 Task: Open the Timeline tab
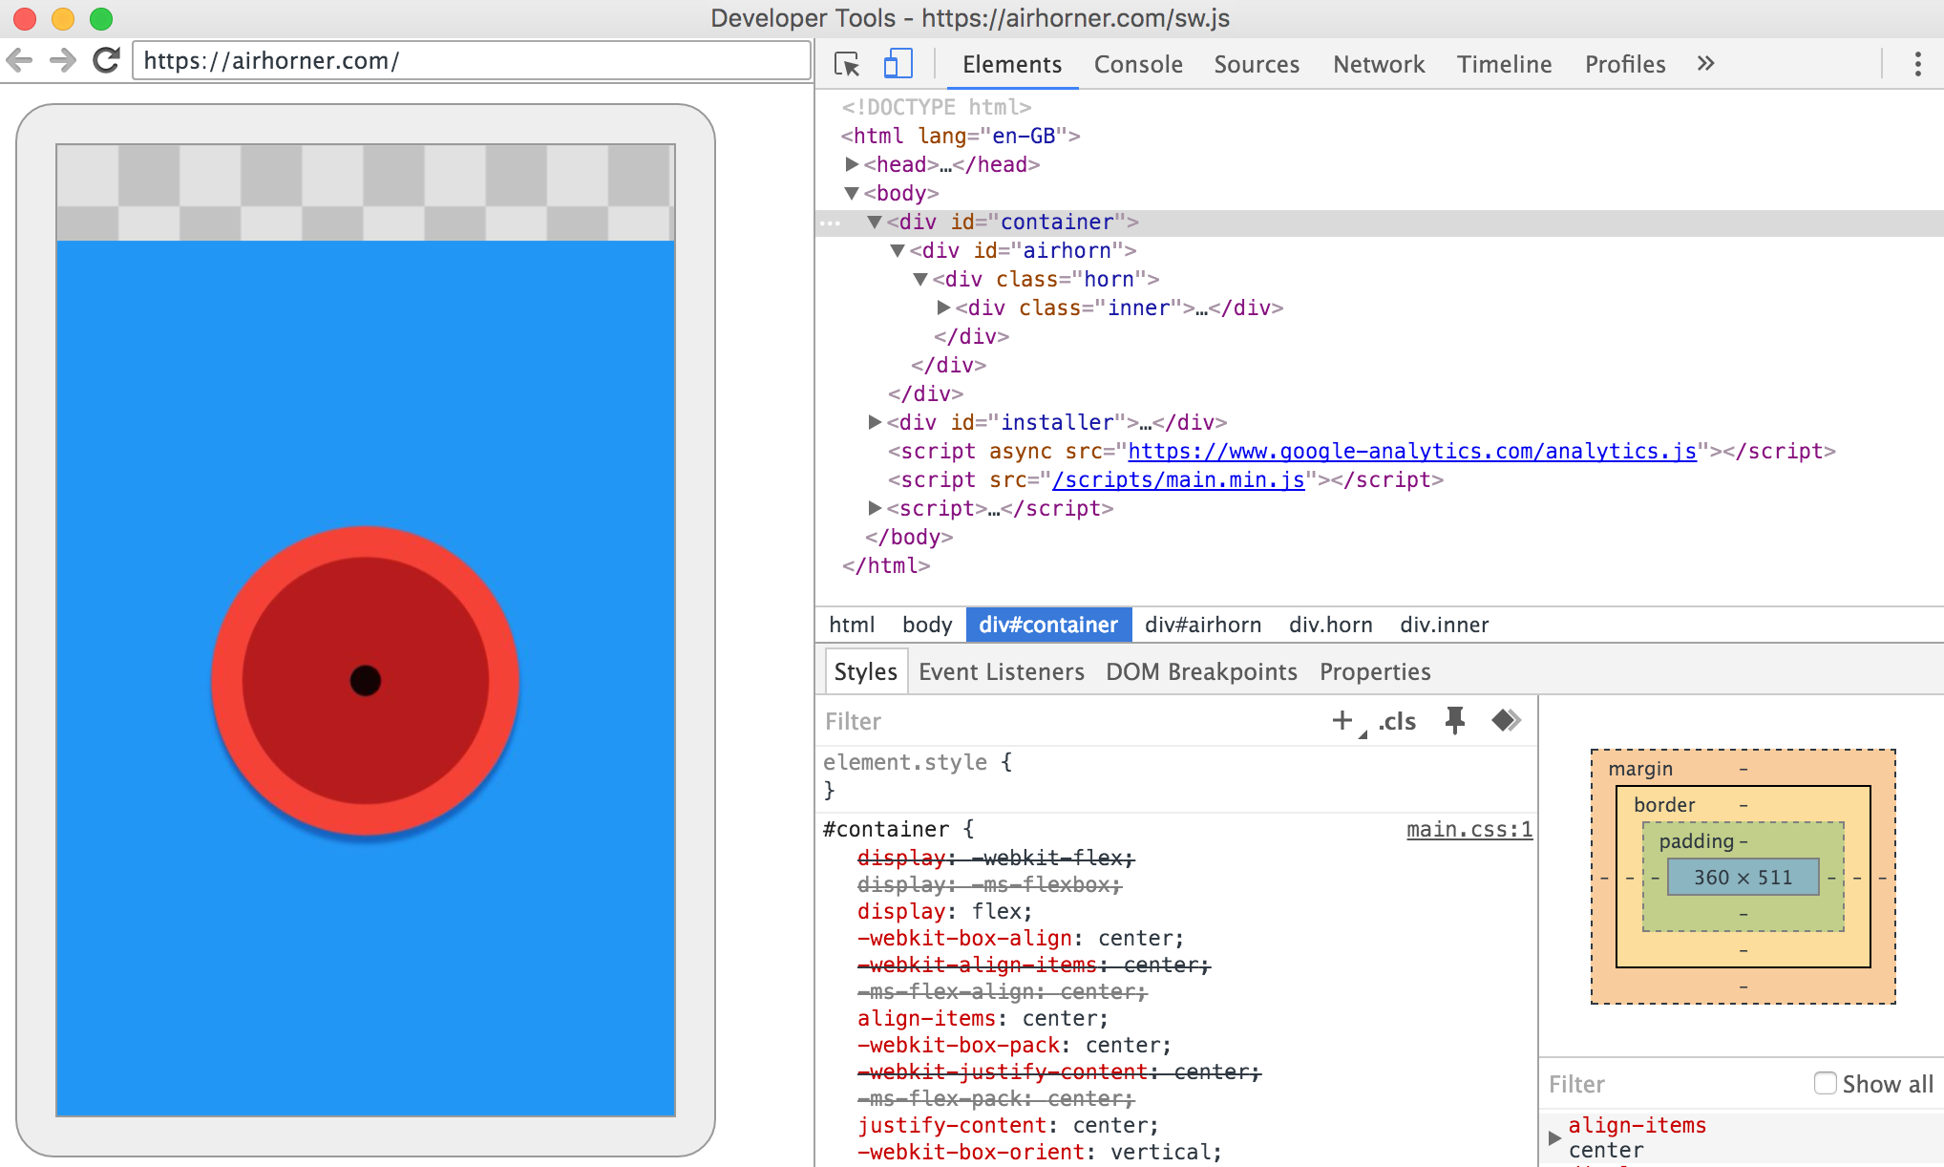click(x=1504, y=64)
